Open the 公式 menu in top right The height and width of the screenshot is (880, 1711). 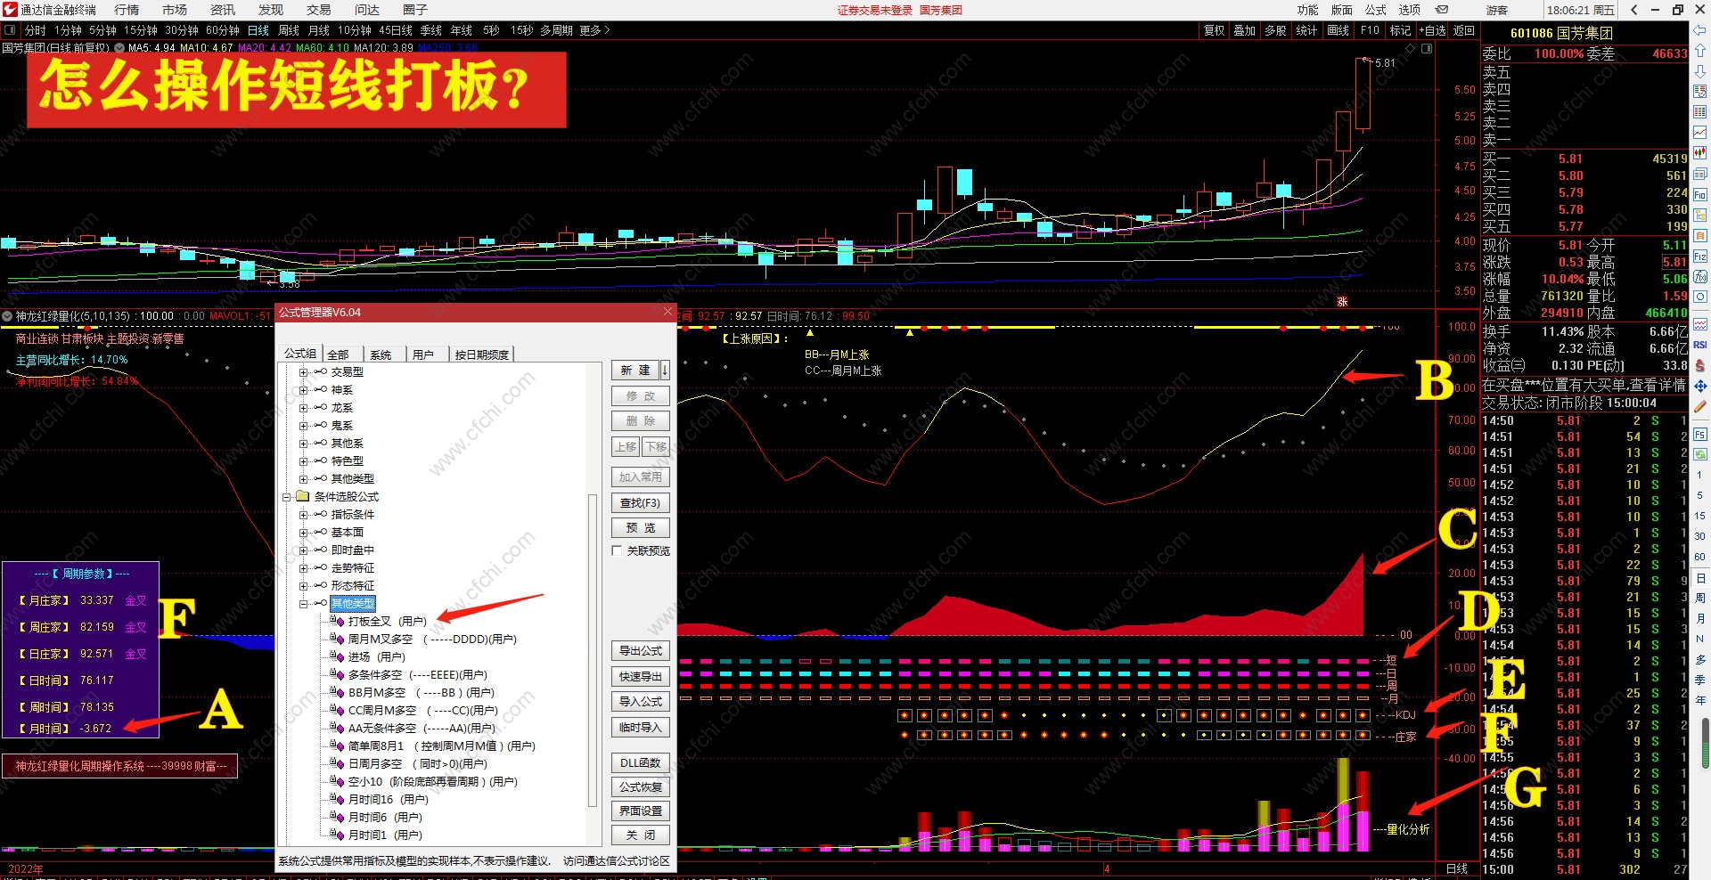(1376, 10)
